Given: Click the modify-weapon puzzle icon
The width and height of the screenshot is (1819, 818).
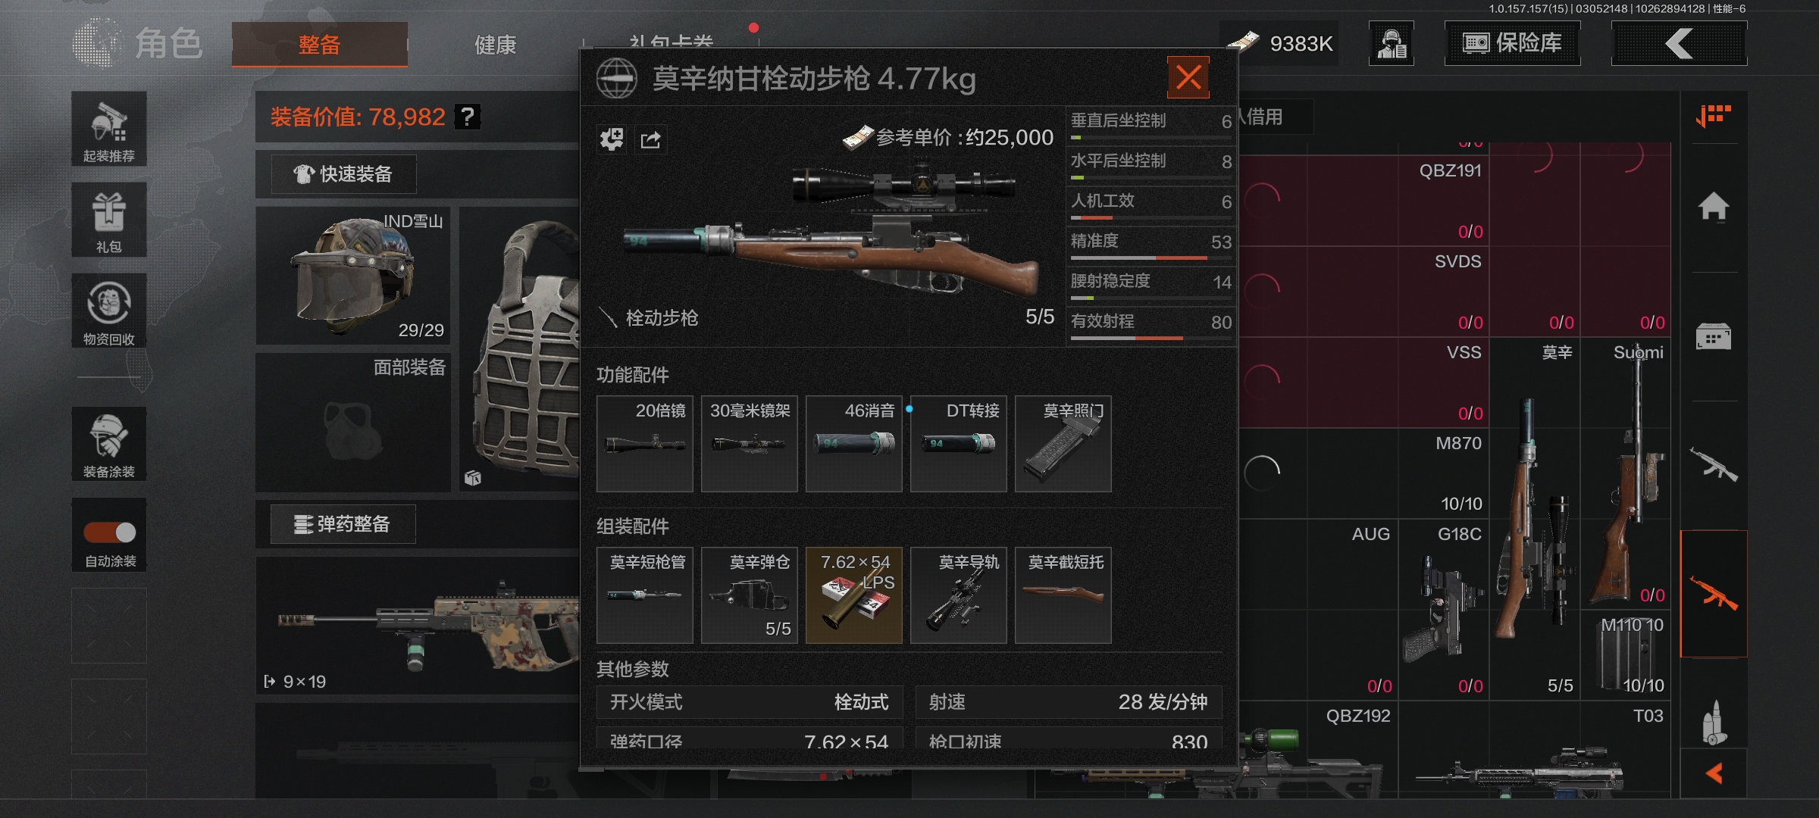Looking at the screenshot, I should click(612, 140).
